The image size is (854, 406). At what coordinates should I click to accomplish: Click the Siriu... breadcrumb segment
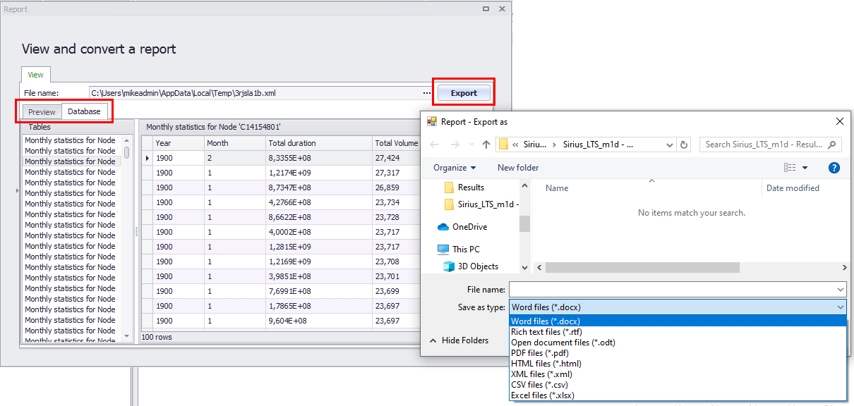pyautogui.click(x=534, y=144)
